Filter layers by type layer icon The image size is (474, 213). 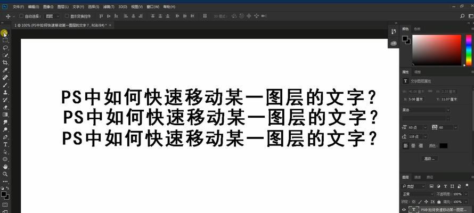(x=445, y=186)
